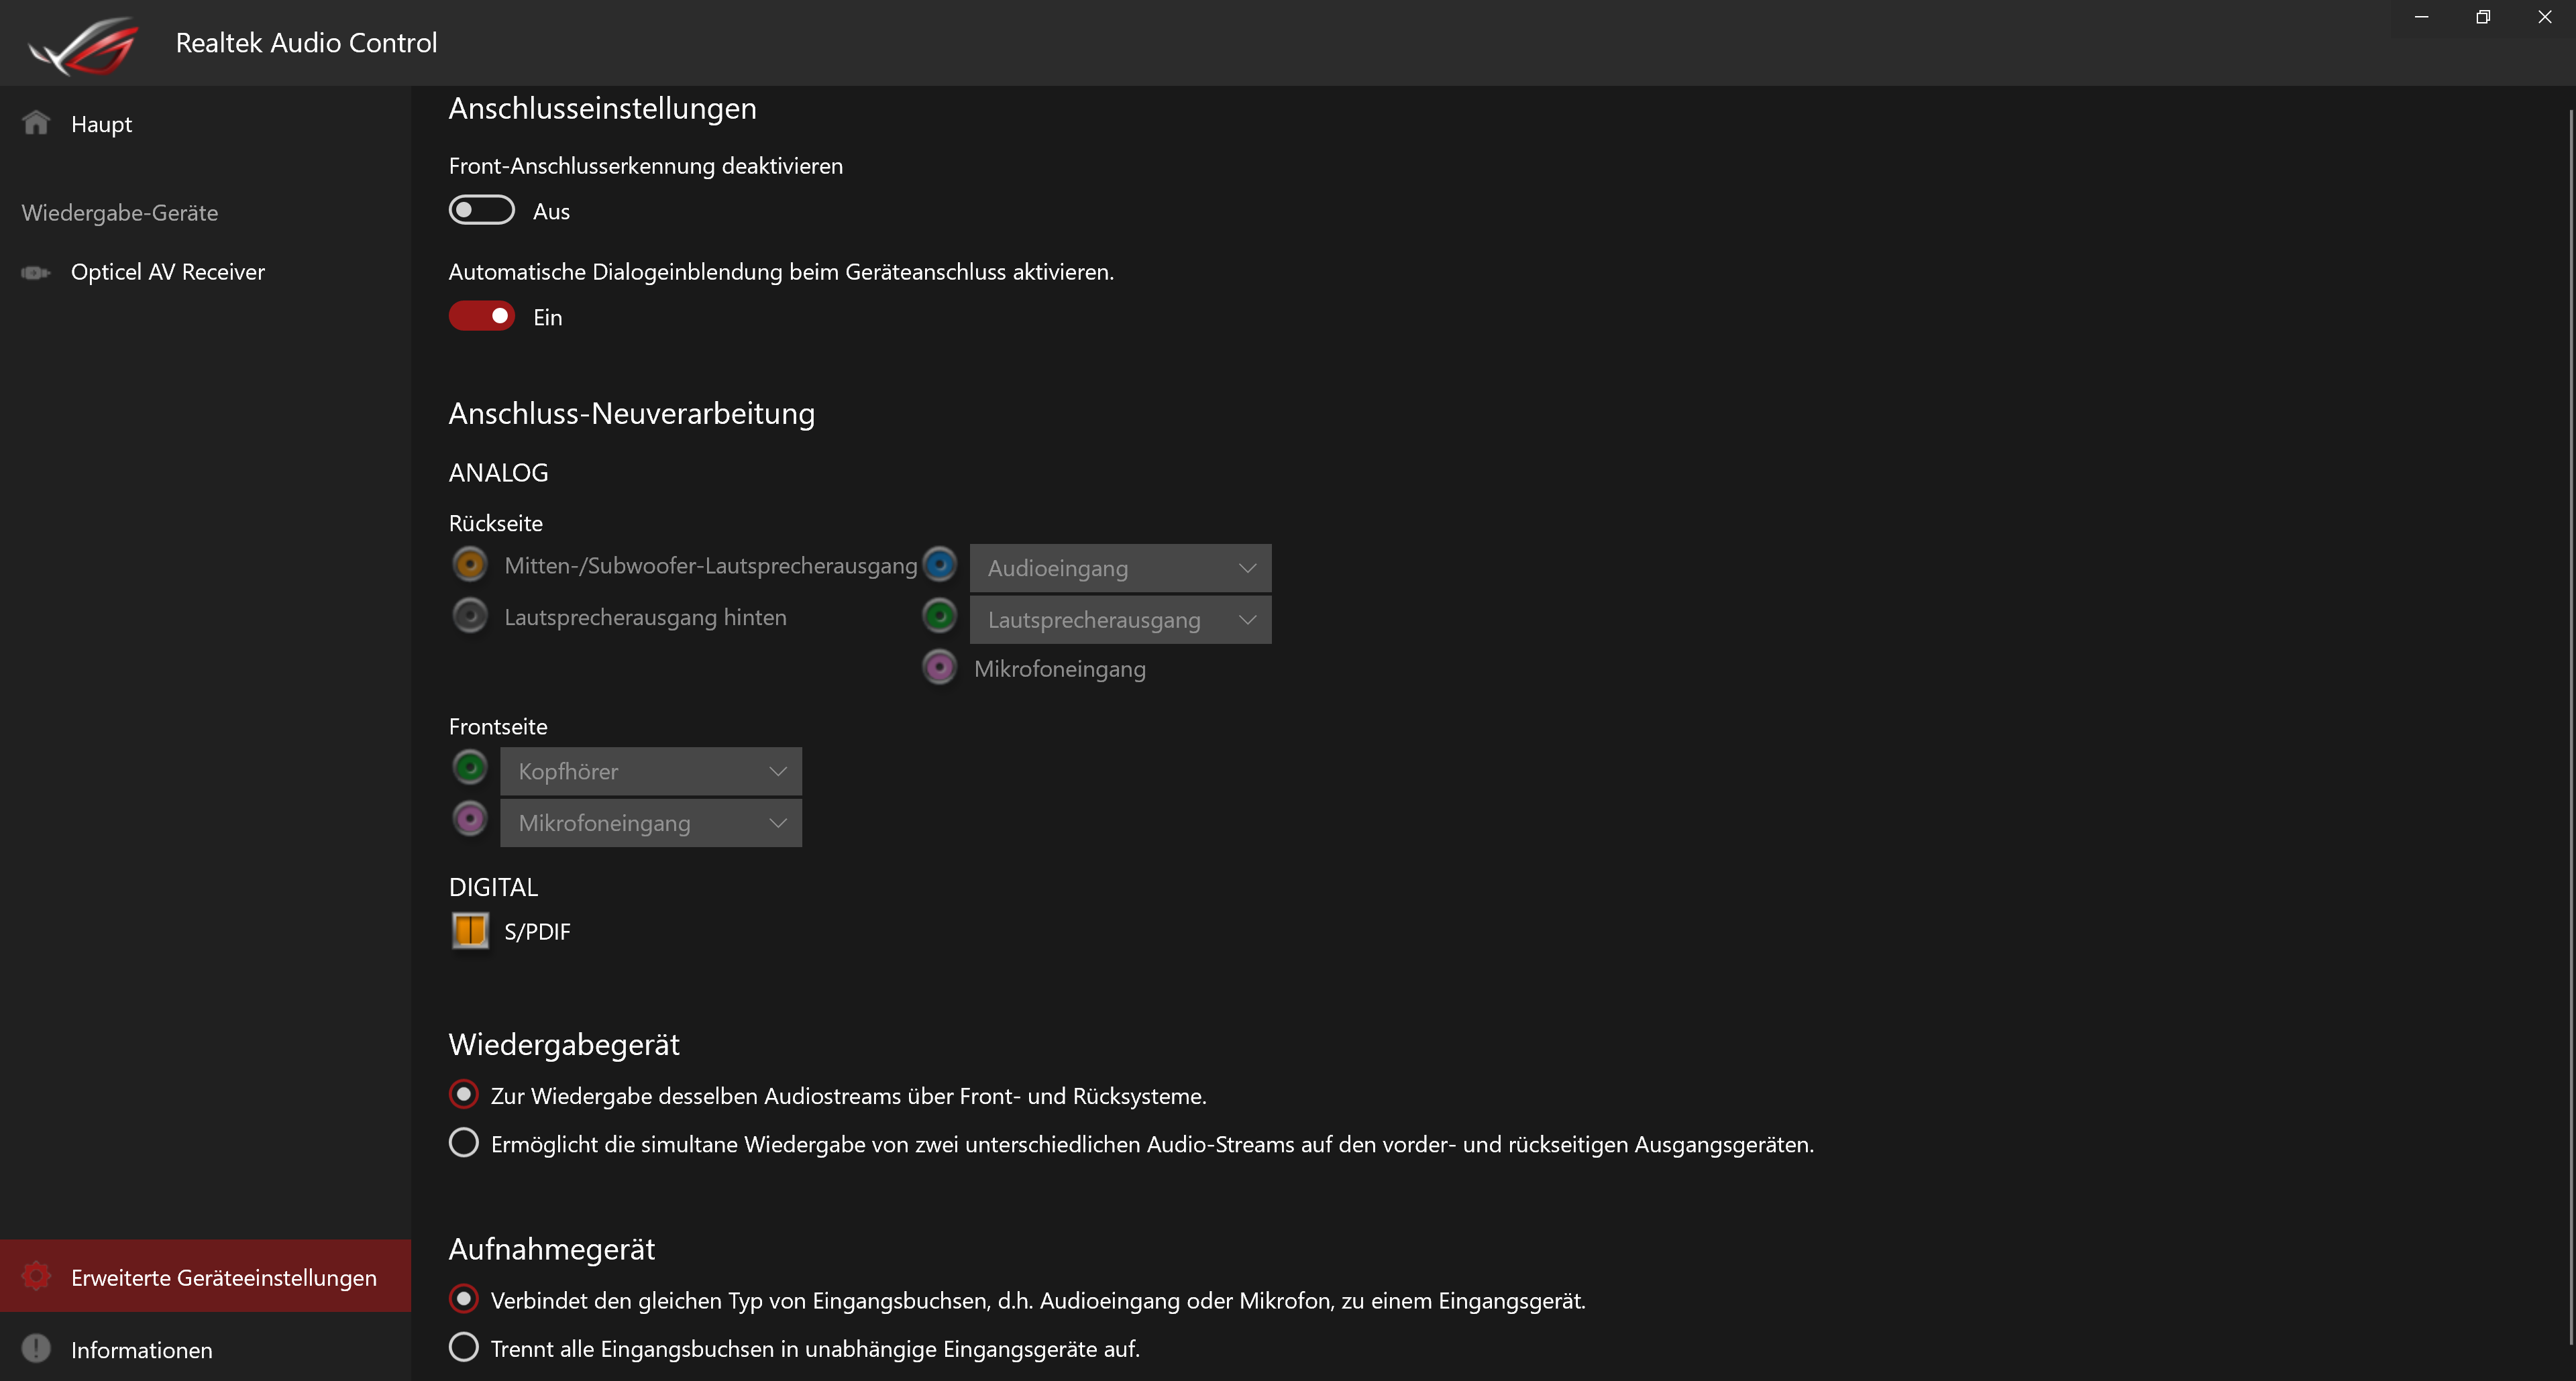The width and height of the screenshot is (2576, 1381).
Task: Enable Front-Anschlusserkennung deaktivieren toggle
Action: (481, 210)
